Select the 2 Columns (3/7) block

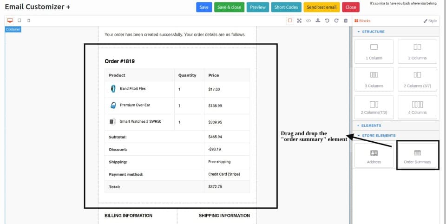[x=417, y=79]
